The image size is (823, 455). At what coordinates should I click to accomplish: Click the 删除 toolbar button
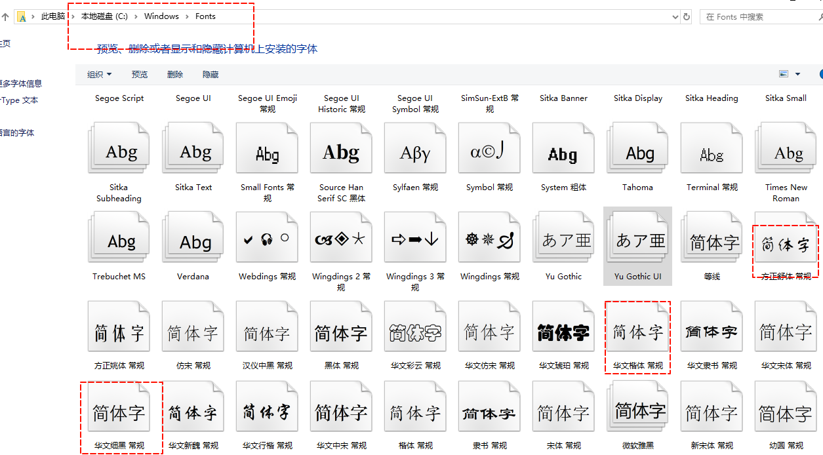[175, 75]
